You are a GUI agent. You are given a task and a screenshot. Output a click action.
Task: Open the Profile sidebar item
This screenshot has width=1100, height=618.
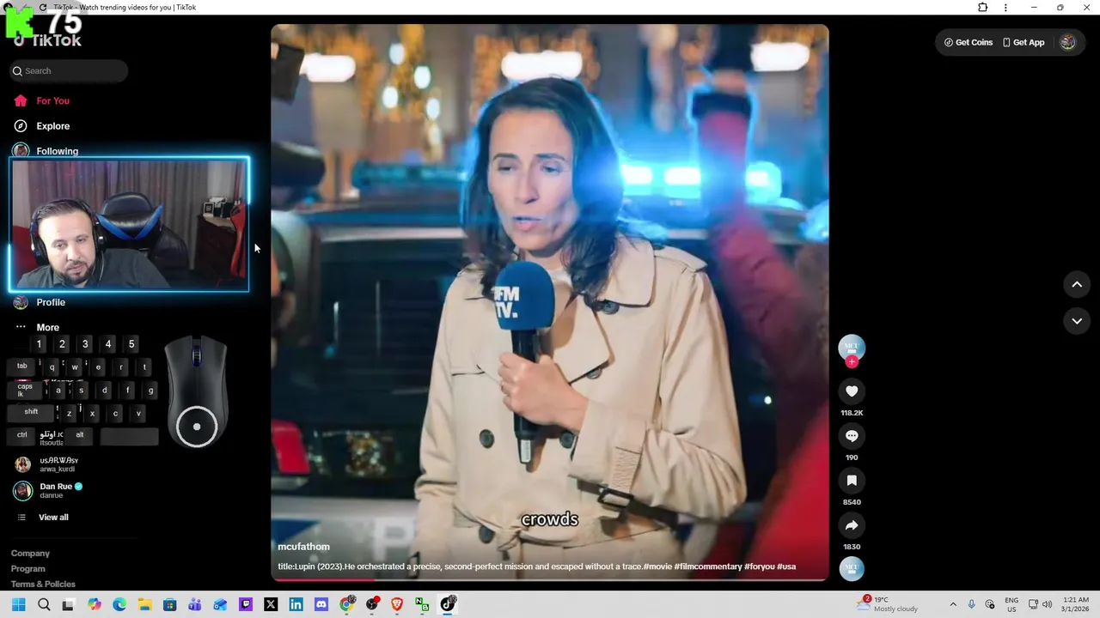(x=51, y=302)
